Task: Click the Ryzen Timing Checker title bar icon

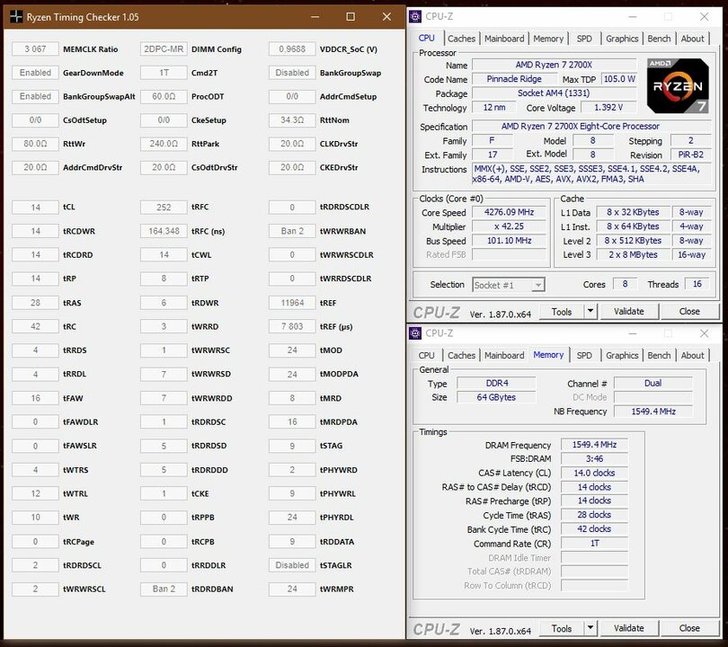Action: pos(16,17)
